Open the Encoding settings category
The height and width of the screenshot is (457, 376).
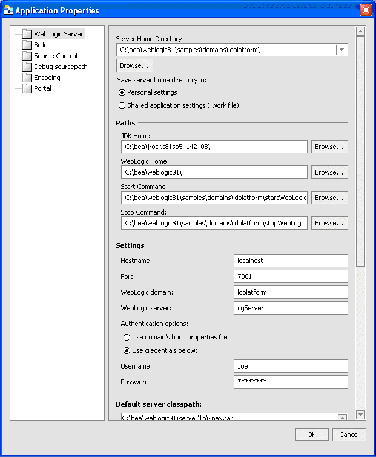(47, 78)
